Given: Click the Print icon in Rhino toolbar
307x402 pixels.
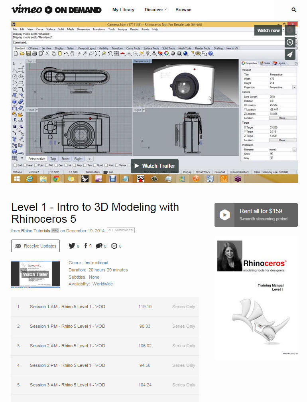Looking at the screenshot, I should (35, 53).
